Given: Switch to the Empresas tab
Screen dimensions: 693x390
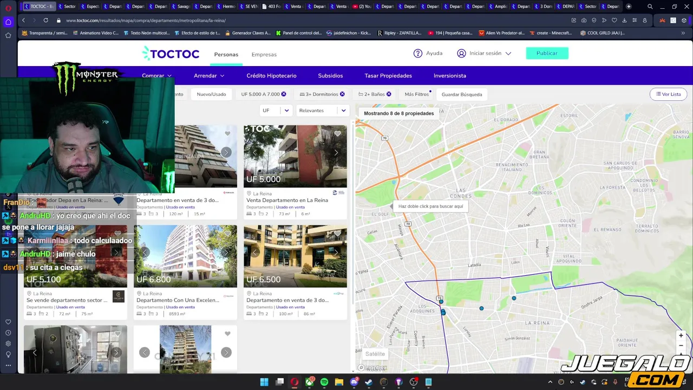Looking at the screenshot, I should pos(264,54).
